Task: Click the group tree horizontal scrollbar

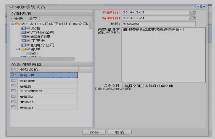Action: [x=43, y=59]
